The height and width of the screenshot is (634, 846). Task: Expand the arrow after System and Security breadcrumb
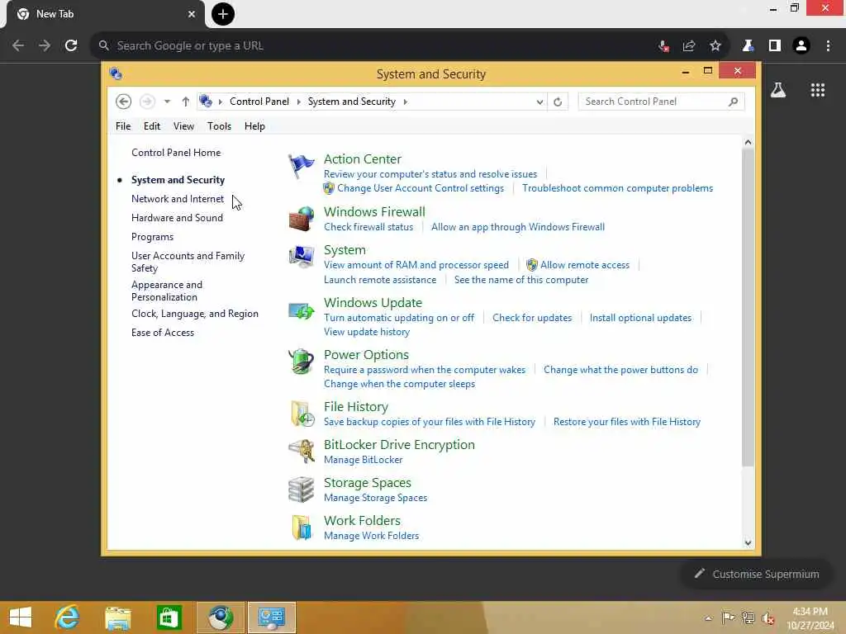[405, 102]
